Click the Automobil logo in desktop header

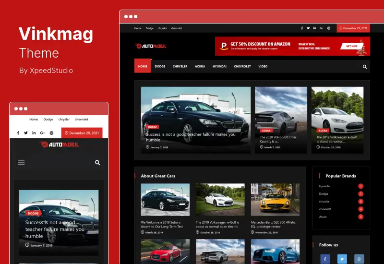150,46
